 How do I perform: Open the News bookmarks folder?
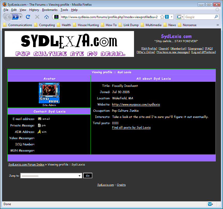(x=170, y=25)
